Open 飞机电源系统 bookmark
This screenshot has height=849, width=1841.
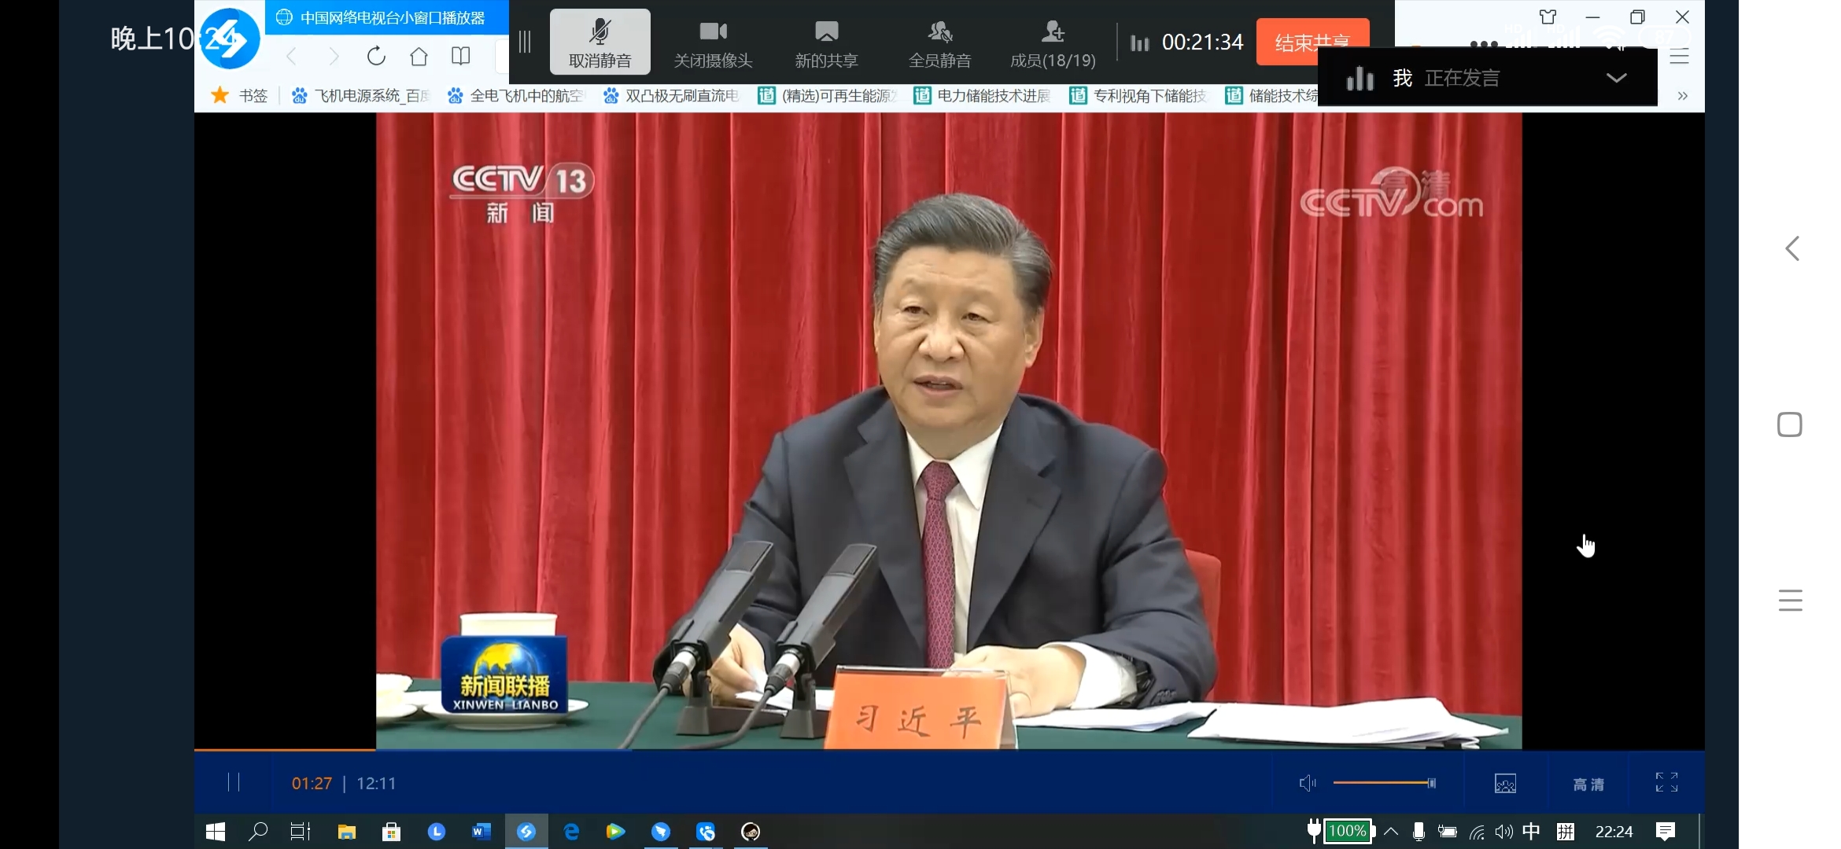click(x=362, y=96)
